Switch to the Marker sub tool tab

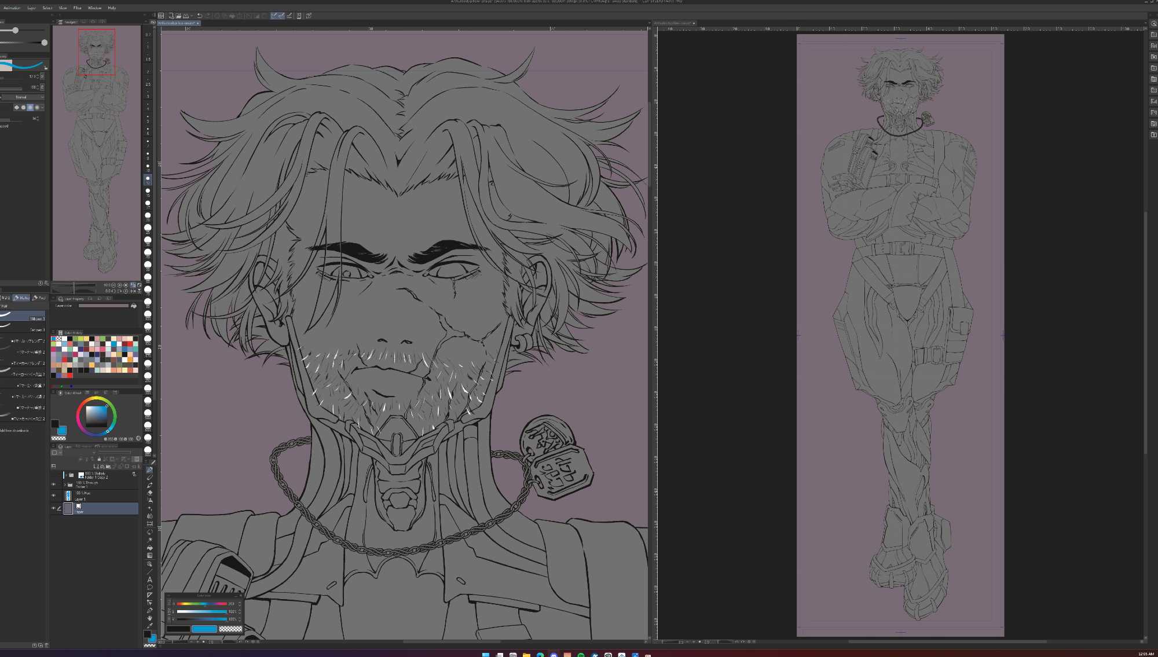(x=21, y=298)
